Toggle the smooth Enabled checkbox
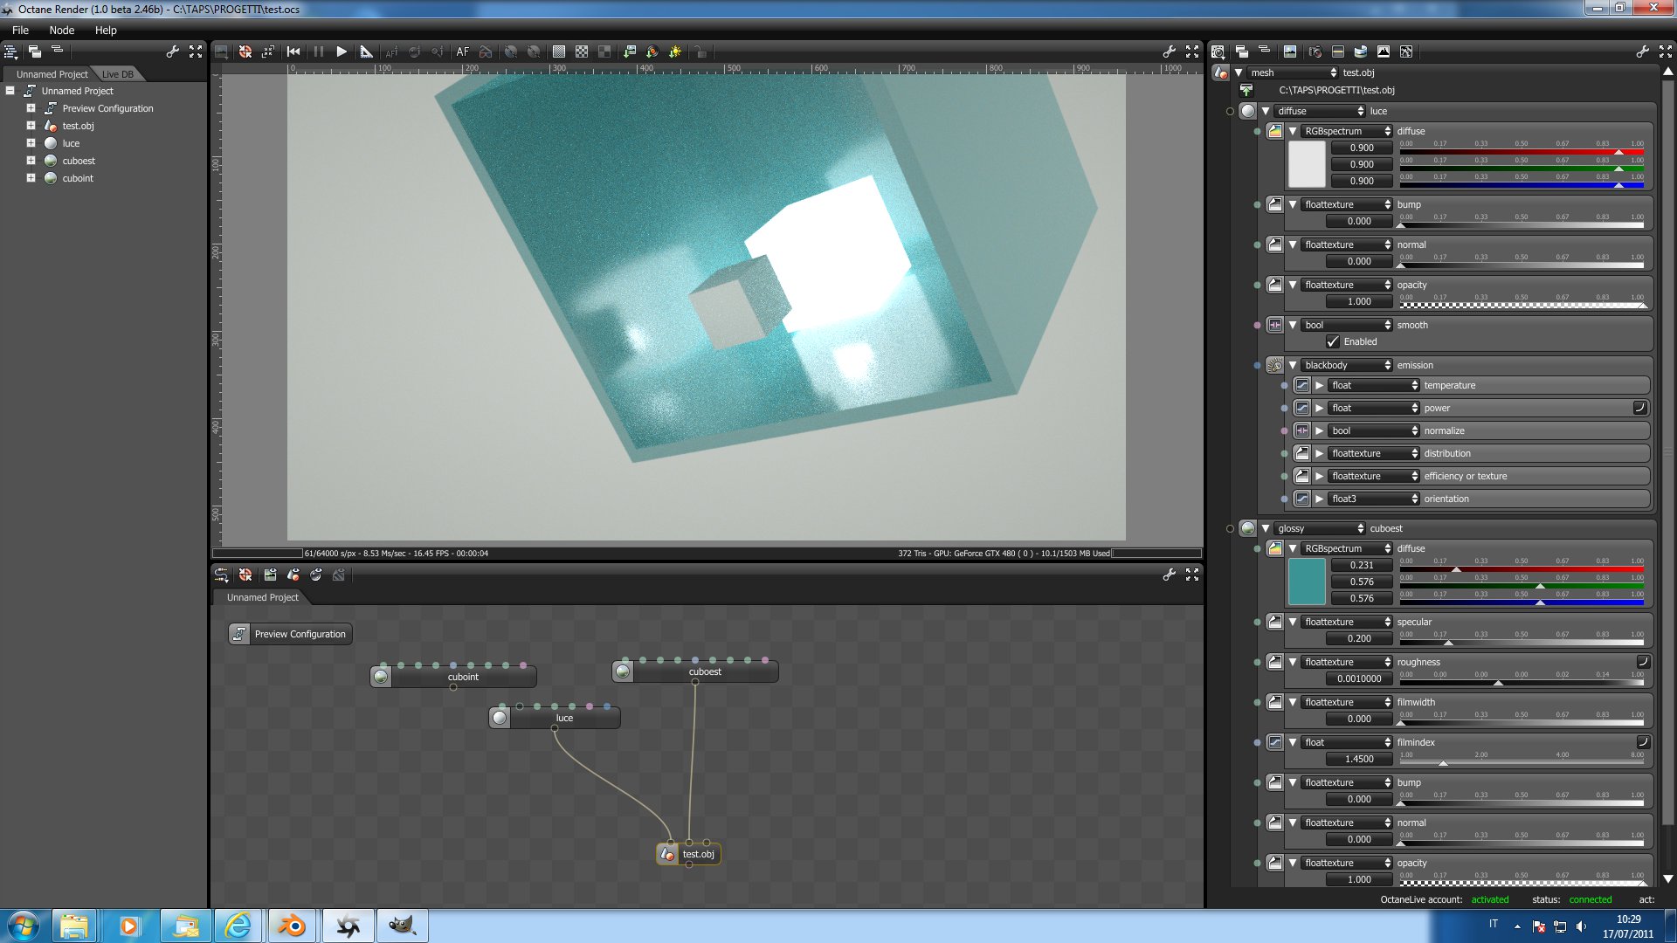The height and width of the screenshot is (943, 1677). pyautogui.click(x=1333, y=341)
